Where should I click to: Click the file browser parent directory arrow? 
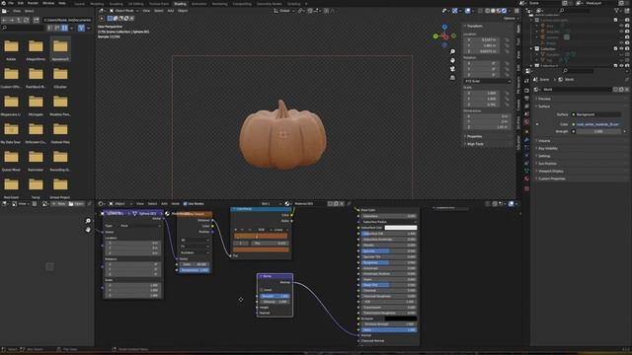[x=19, y=20]
